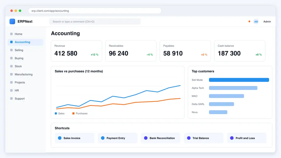Screen dimensions: 281x158
Task: Open the Cash balance 187 300 card
Action: (240, 51)
